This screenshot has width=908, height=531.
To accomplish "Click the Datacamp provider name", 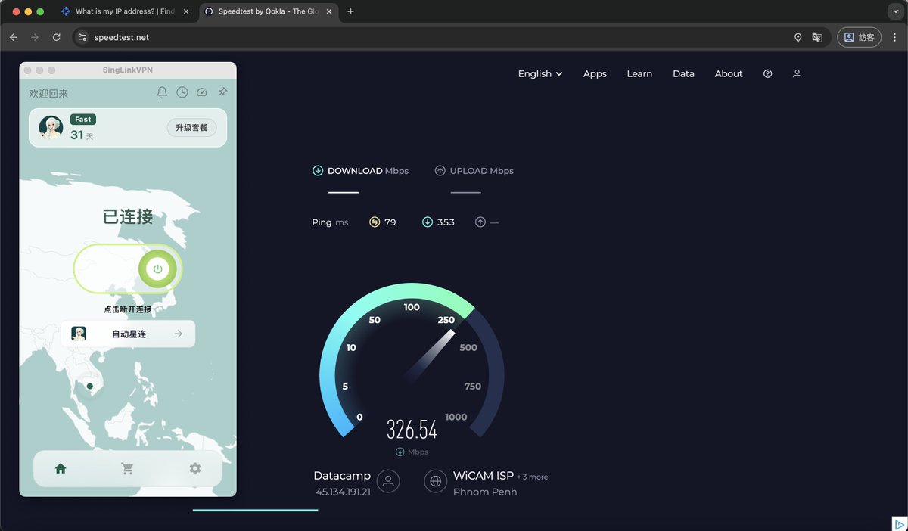I will click(x=342, y=476).
